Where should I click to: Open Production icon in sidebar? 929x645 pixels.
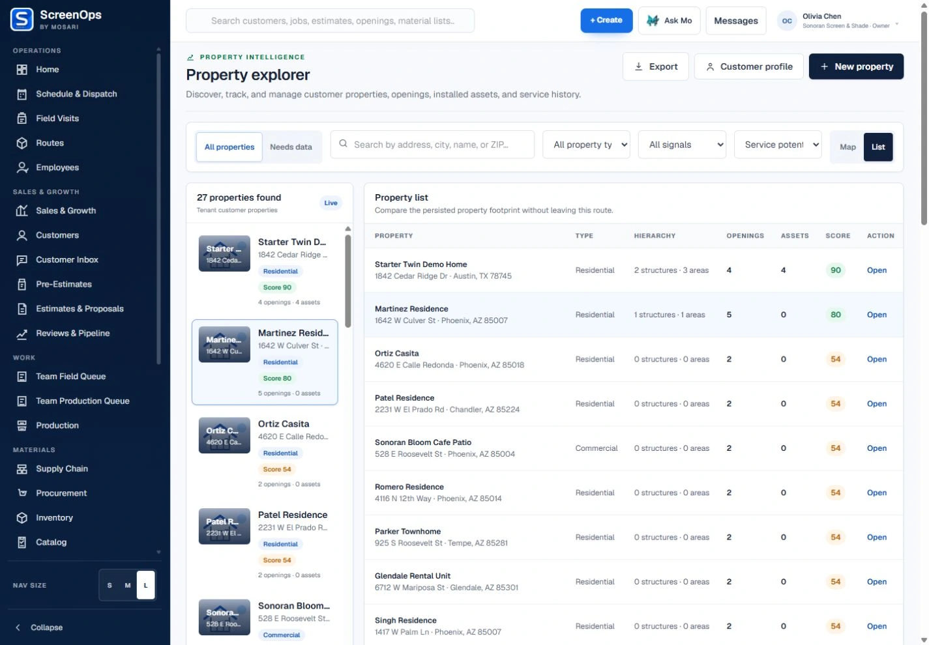tap(22, 425)
